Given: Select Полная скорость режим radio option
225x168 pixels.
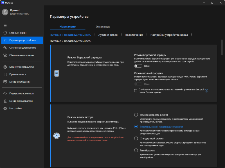Looking at the screenshot, I should coord(136,115).
